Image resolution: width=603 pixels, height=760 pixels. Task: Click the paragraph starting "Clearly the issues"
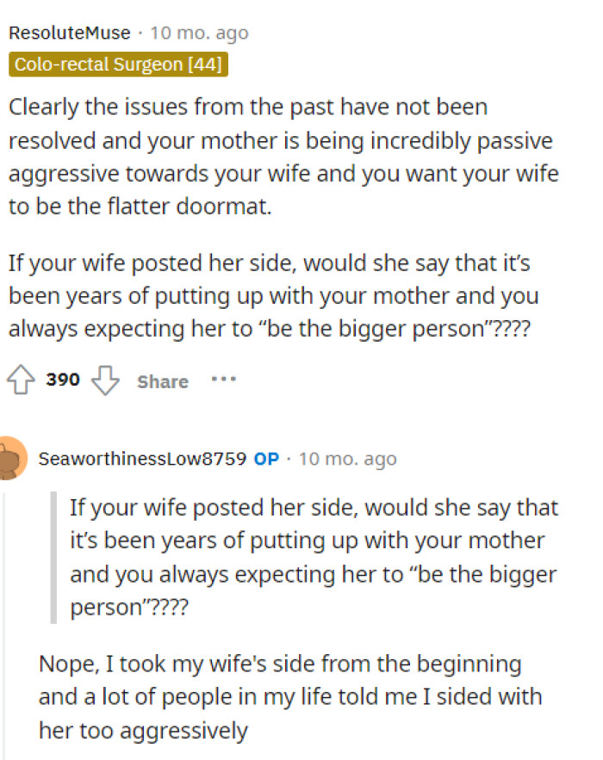click(284, 157)
